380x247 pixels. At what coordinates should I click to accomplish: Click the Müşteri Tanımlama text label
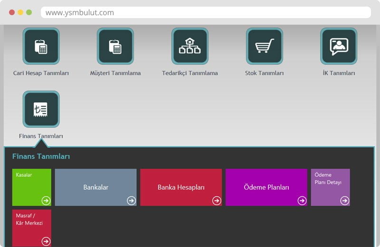coord(115,73)
